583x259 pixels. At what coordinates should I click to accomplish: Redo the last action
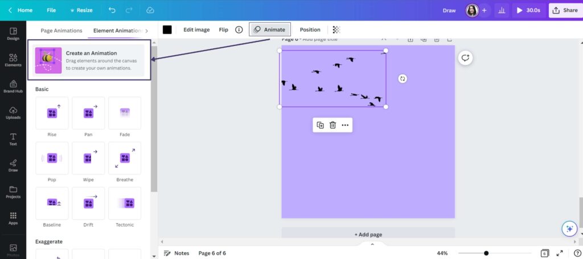tap(129, 10)
